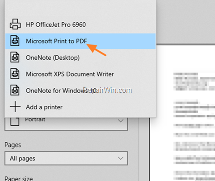
Task: Pick Microsoft XPS Document Writer
Action: [x=80, y=74]
